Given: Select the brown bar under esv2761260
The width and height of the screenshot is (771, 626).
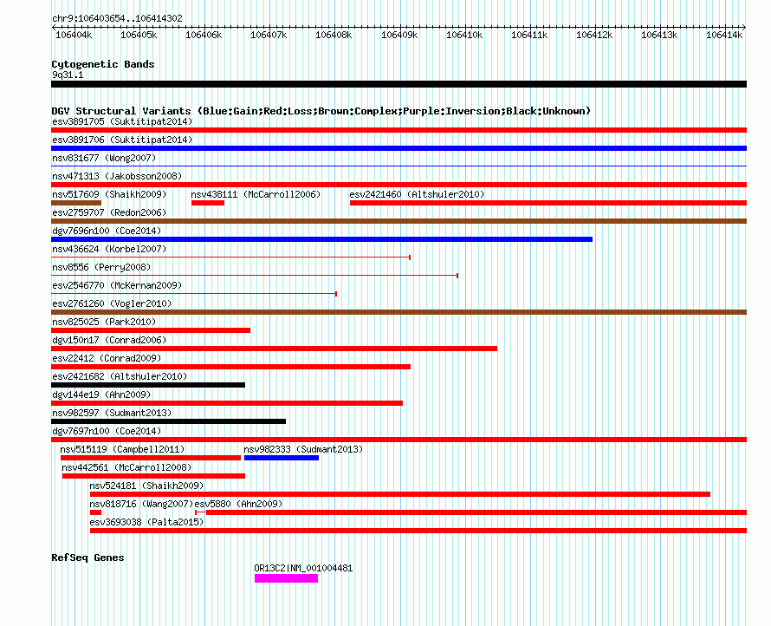Looking at the screenshot, I should click(398, 312).
